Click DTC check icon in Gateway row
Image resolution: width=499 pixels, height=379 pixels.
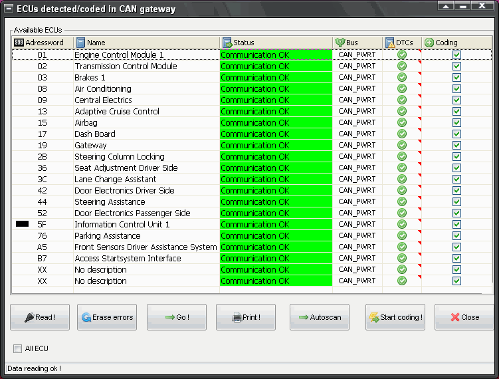402,145
